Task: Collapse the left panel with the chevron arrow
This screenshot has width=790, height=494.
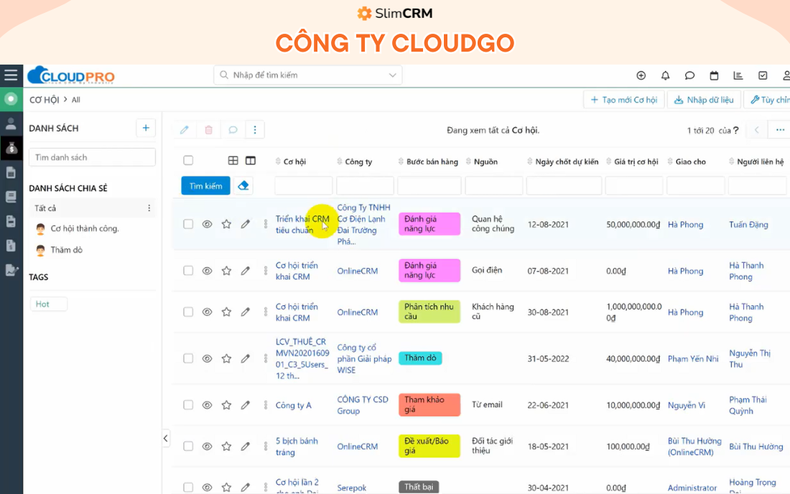Action: (x=165, y=438)
